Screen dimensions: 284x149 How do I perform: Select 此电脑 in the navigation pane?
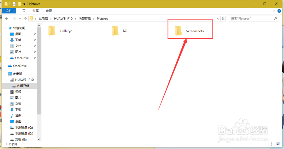tap(18, 74)
